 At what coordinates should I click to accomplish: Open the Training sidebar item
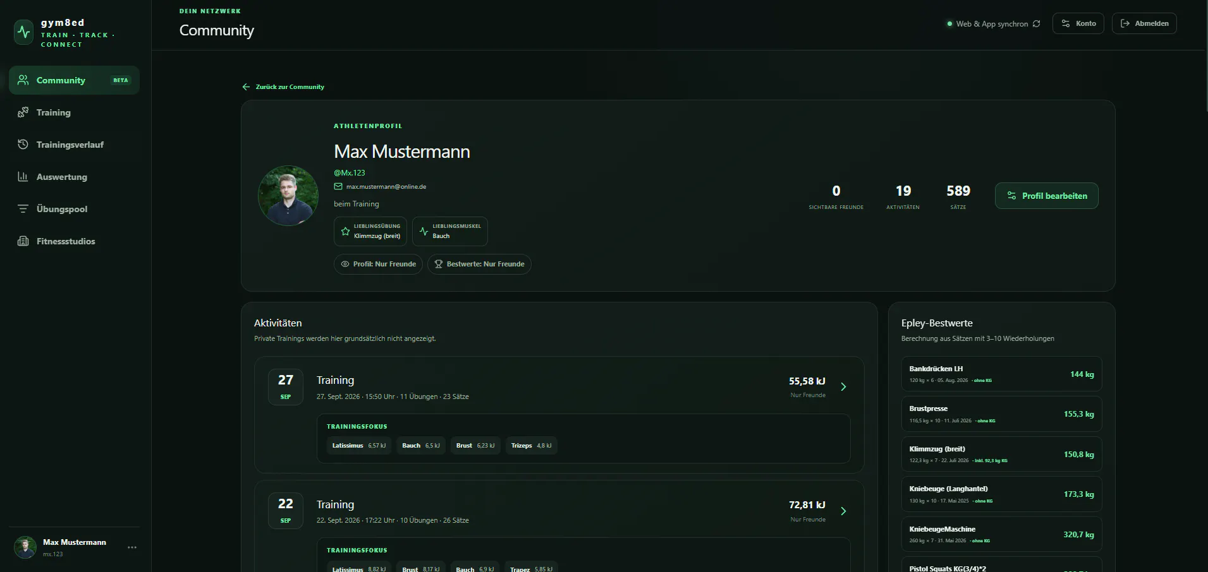tap(74, 112)
